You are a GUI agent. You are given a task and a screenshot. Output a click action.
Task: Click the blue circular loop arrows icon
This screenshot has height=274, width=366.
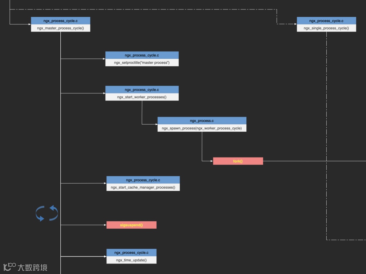point(47,213)
